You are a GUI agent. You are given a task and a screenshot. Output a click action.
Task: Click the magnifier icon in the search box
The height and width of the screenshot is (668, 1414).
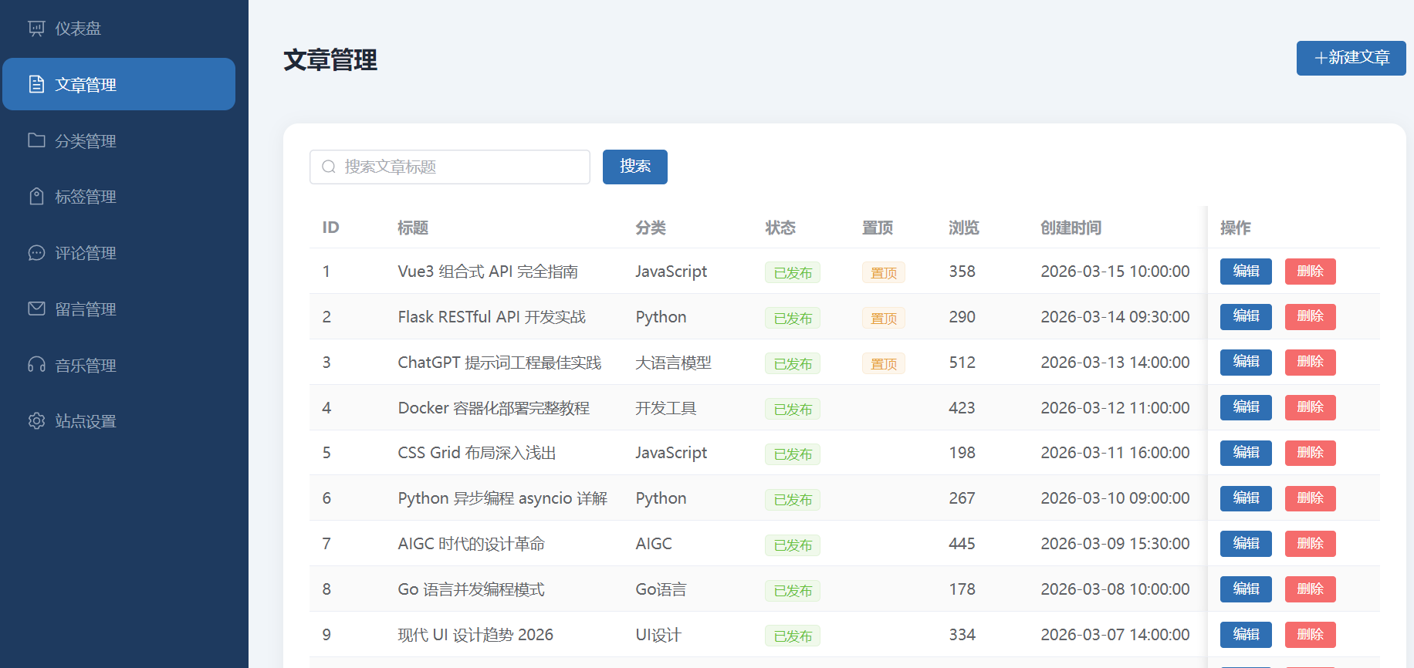(329, 167)
